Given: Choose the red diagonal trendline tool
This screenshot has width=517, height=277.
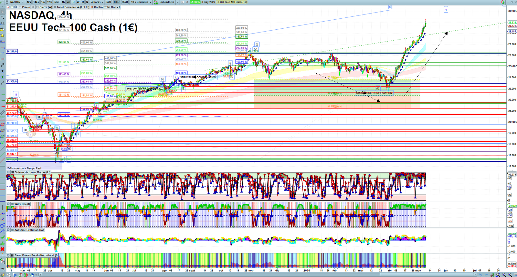Looking at the screenshot, I should tap(3, 160).
